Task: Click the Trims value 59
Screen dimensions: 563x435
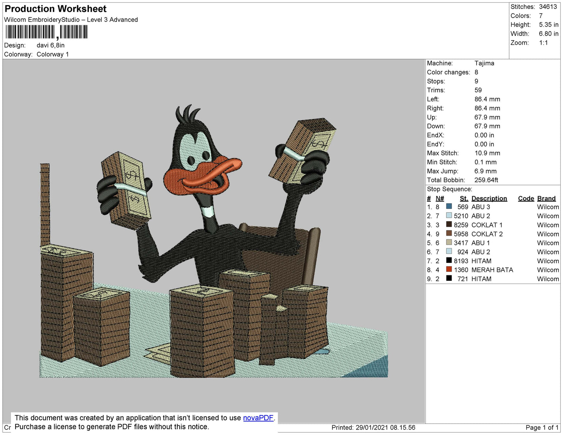Action: click(x=478, y=90)
